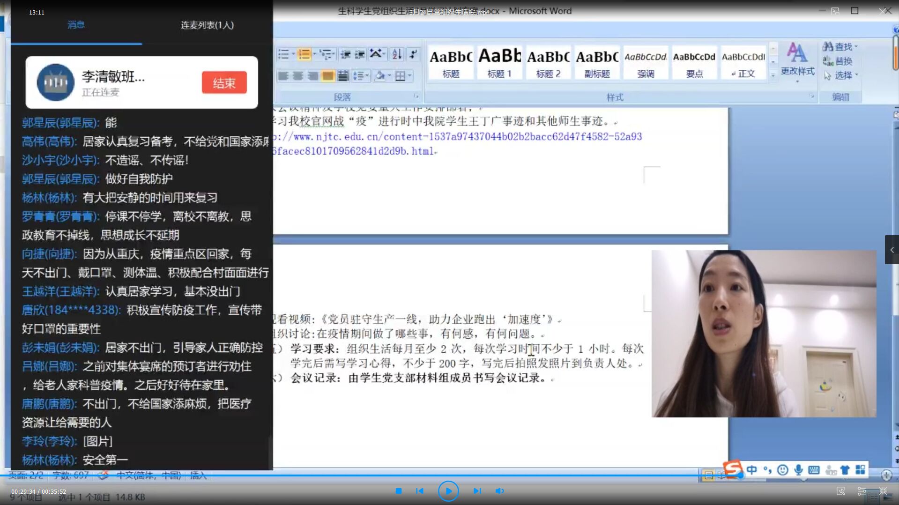Open the borders dropdown arrow
The image size is (899, 505).
[409, 76]
